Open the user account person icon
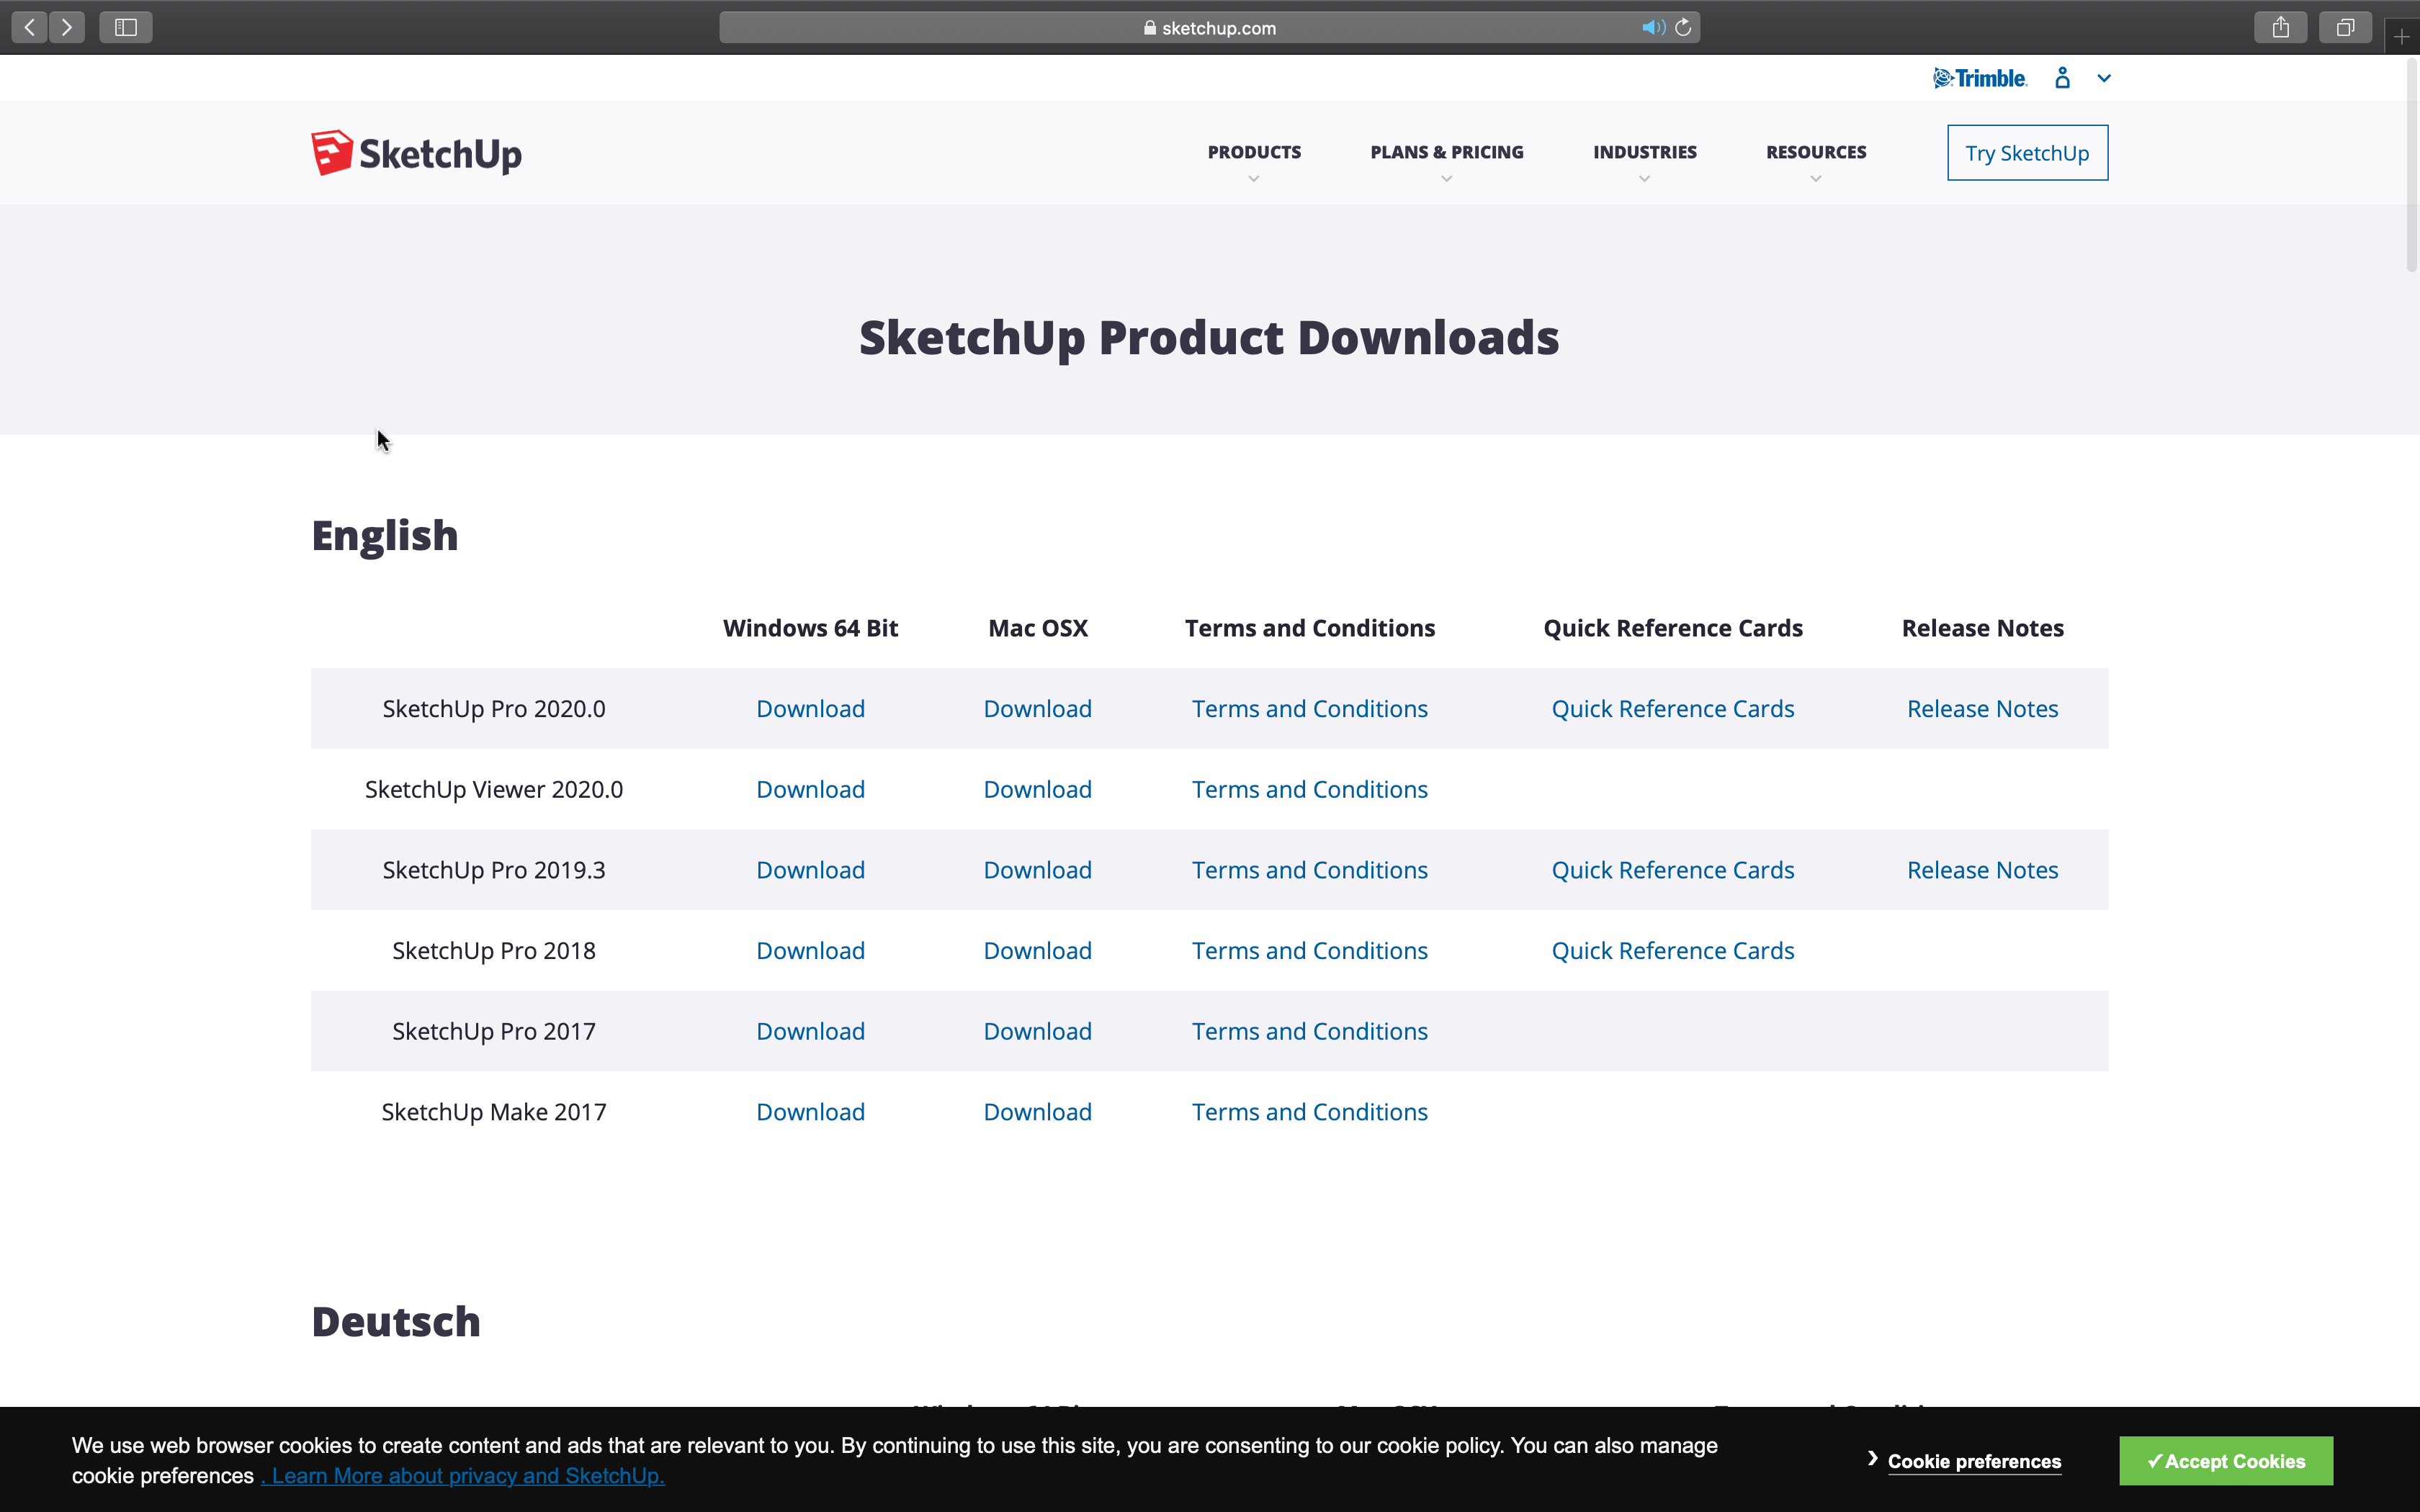The height and width of the screenshot is (1512, 2420). tap(2062, 78)
